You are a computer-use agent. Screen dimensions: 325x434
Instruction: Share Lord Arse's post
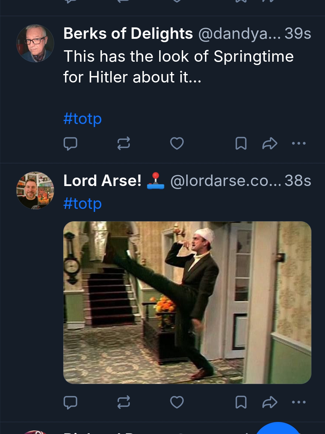[269, 402]
